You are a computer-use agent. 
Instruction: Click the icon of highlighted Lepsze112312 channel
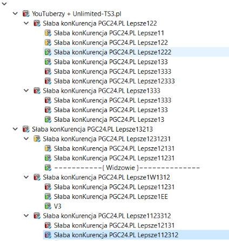coord(48,235)
